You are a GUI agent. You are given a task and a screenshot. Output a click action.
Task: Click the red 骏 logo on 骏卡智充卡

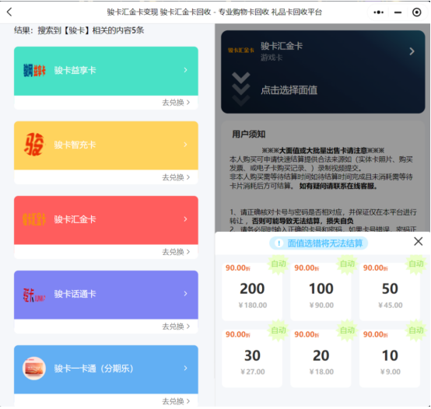point(33,145)
